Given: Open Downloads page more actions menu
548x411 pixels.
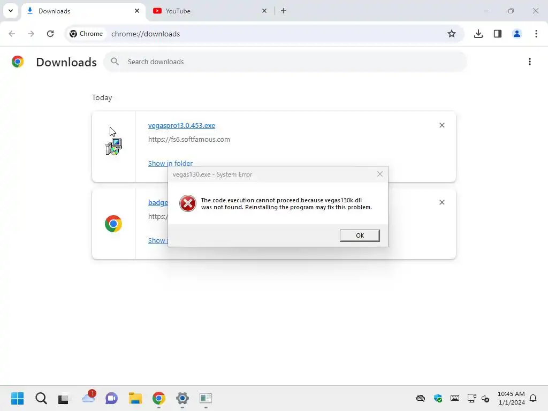Looking at the screenshot, I should [x=529, y=62].
